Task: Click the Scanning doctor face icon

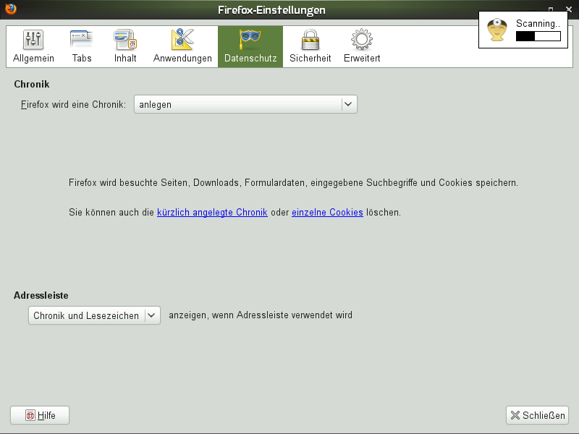Action: (x=497, y=30)
